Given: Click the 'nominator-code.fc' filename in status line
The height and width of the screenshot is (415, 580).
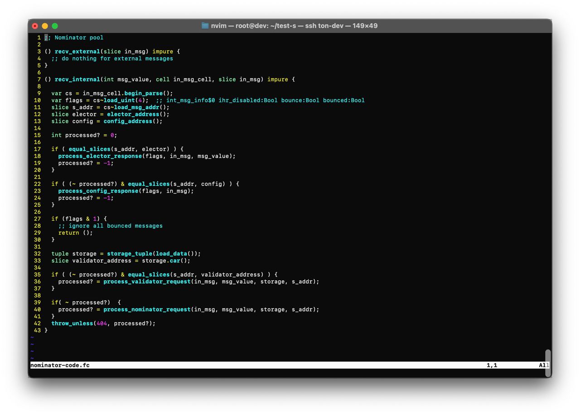Looking at the screenshot, I should [x=60, y=365].
